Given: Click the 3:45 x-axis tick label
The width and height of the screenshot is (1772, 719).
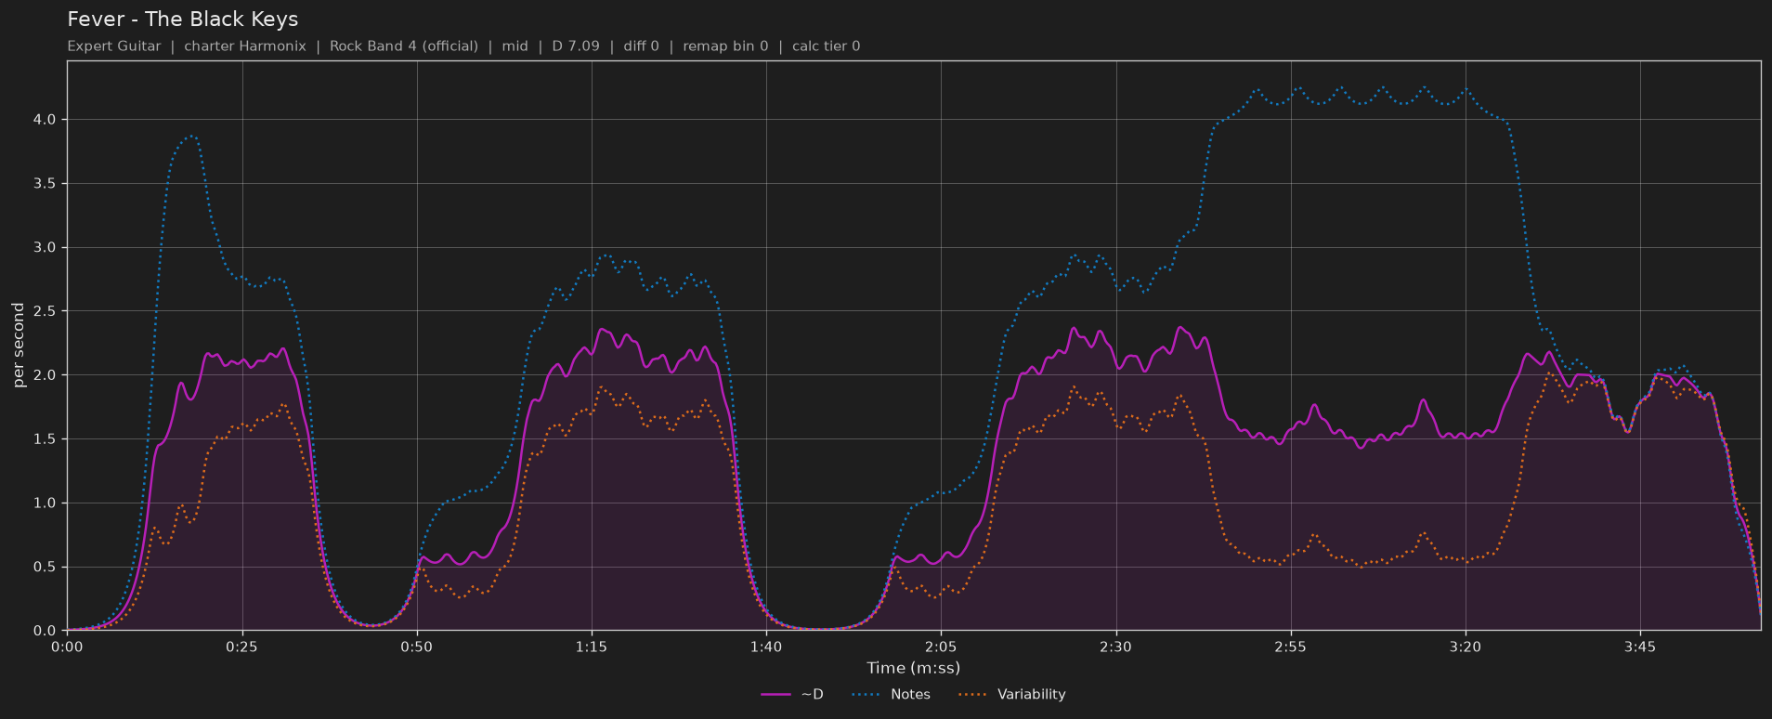Looking at the screenshot, I should coord(1640,647).
